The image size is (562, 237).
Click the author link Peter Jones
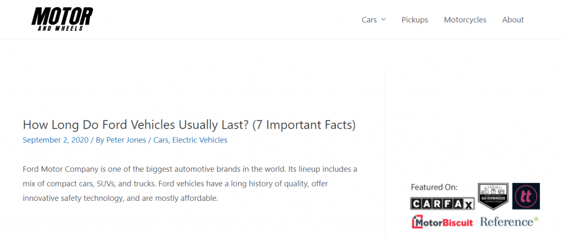[126, 140]
